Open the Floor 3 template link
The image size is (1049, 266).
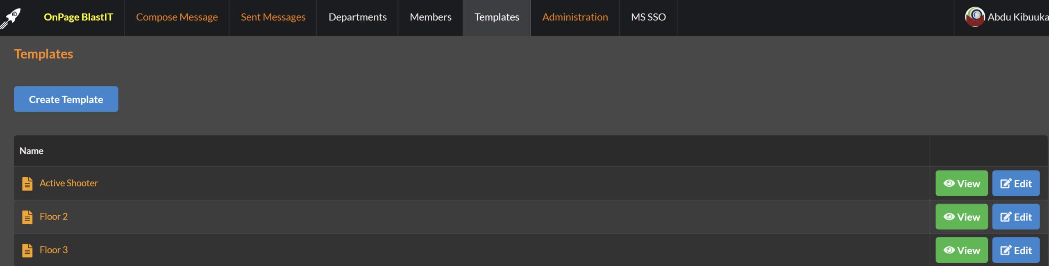[x=54, y=250]
